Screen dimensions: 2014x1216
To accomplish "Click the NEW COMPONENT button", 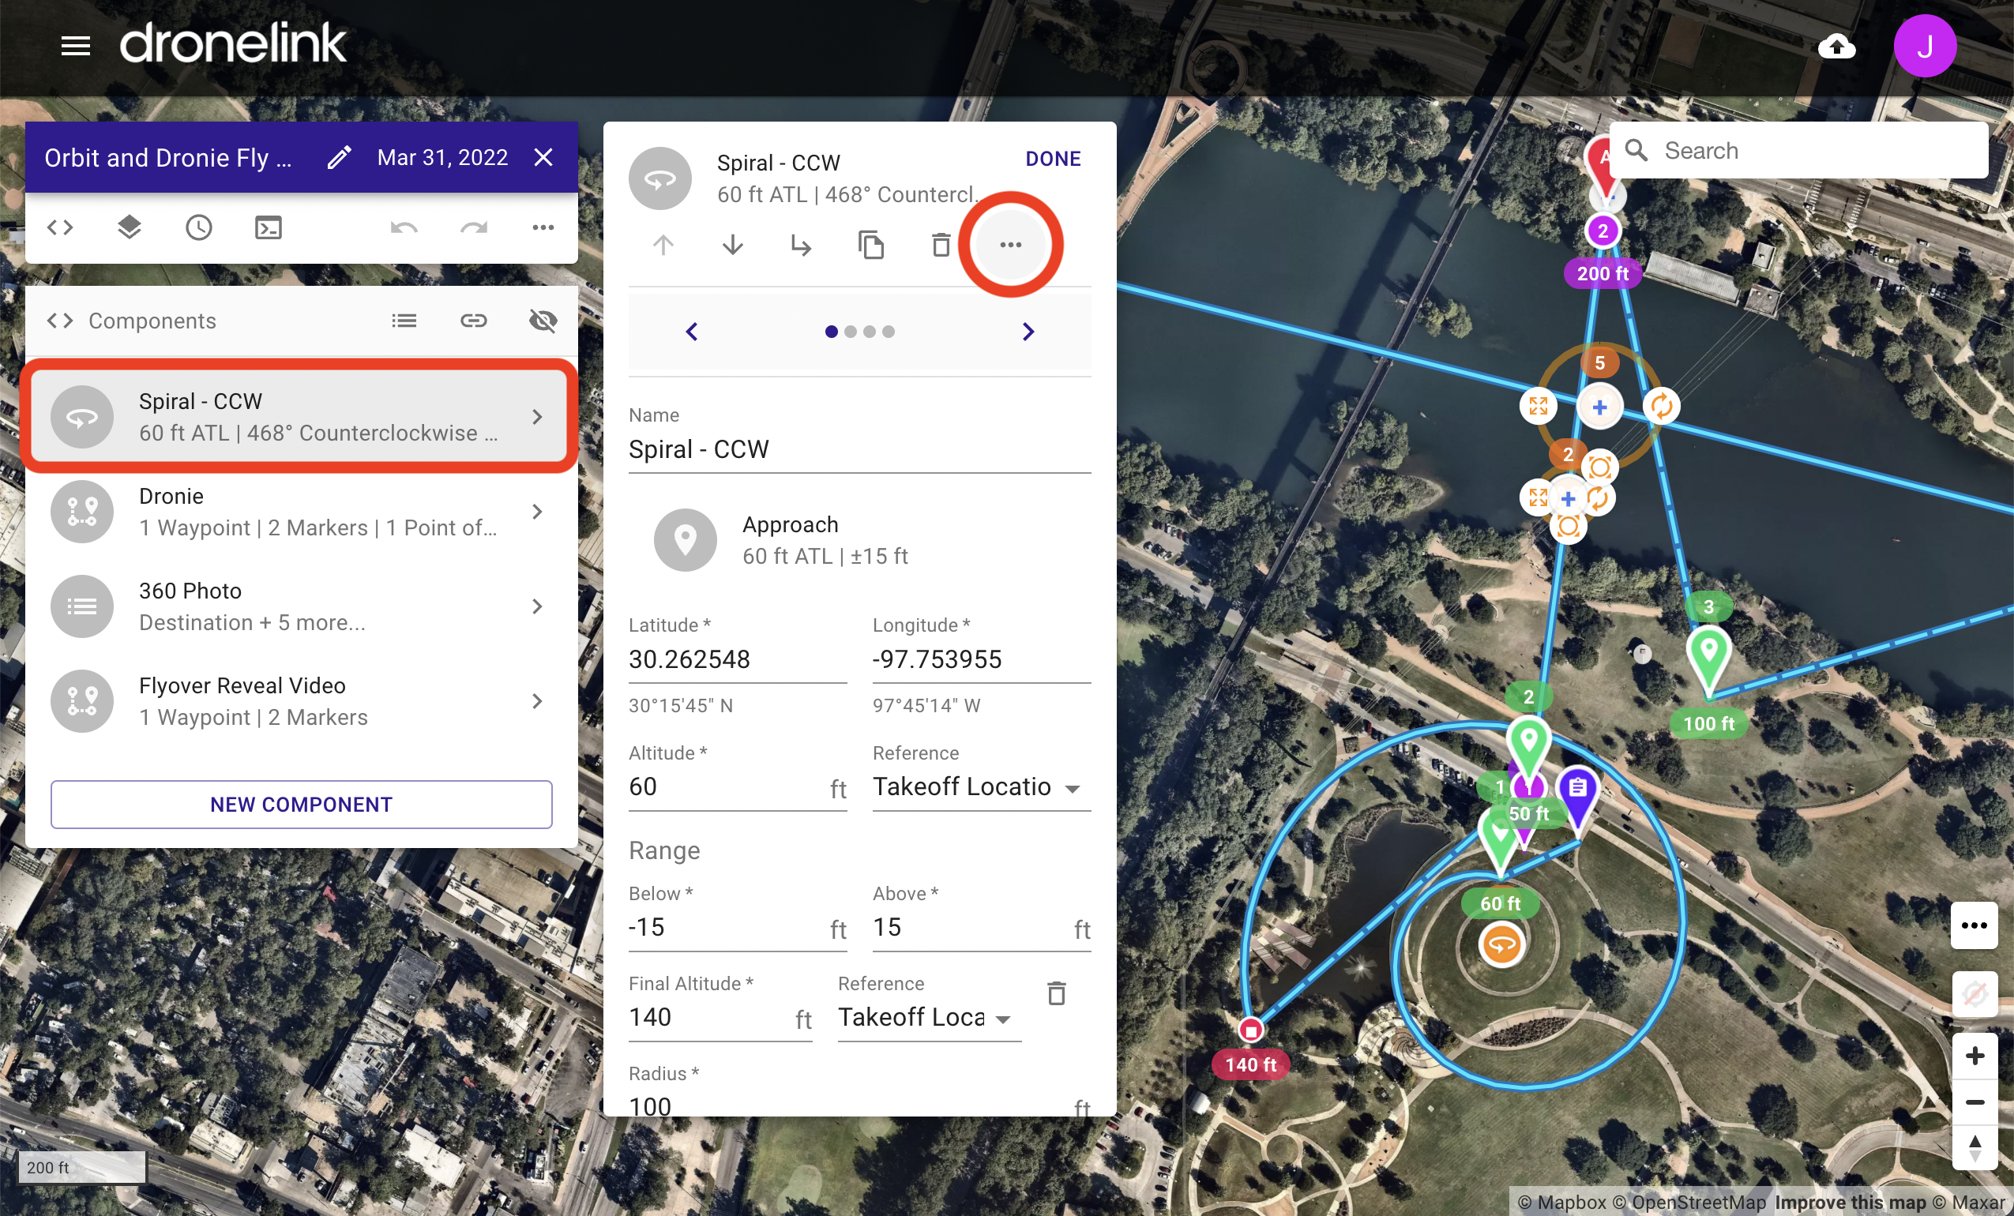I will point(301,804).
